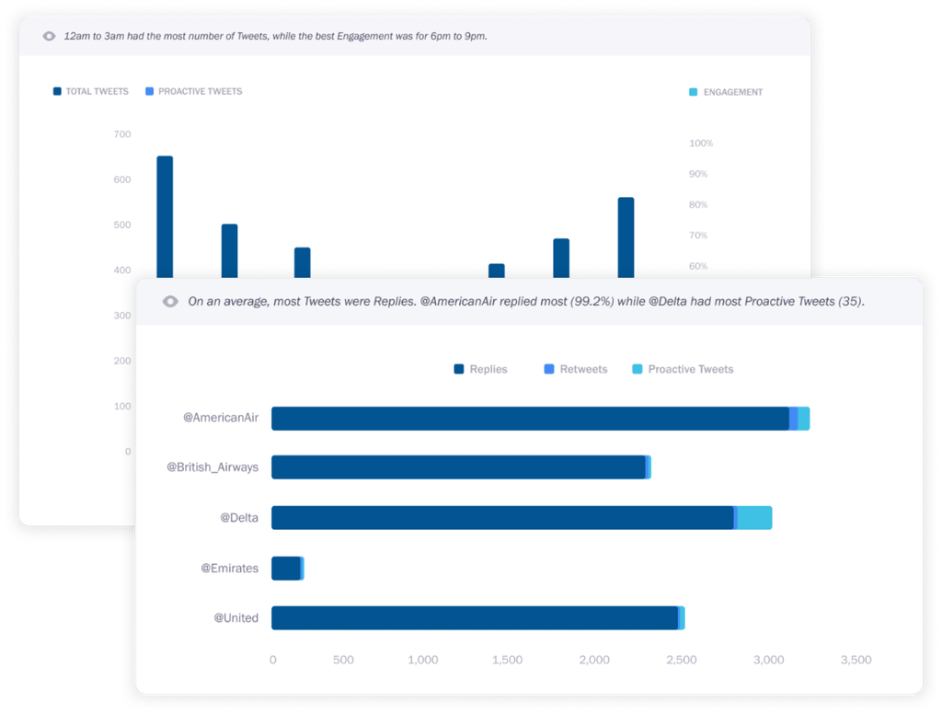Click the @AmericanAir proactive tweets bar end segment
Screen dimensions: 942x714
click(804, 419)
